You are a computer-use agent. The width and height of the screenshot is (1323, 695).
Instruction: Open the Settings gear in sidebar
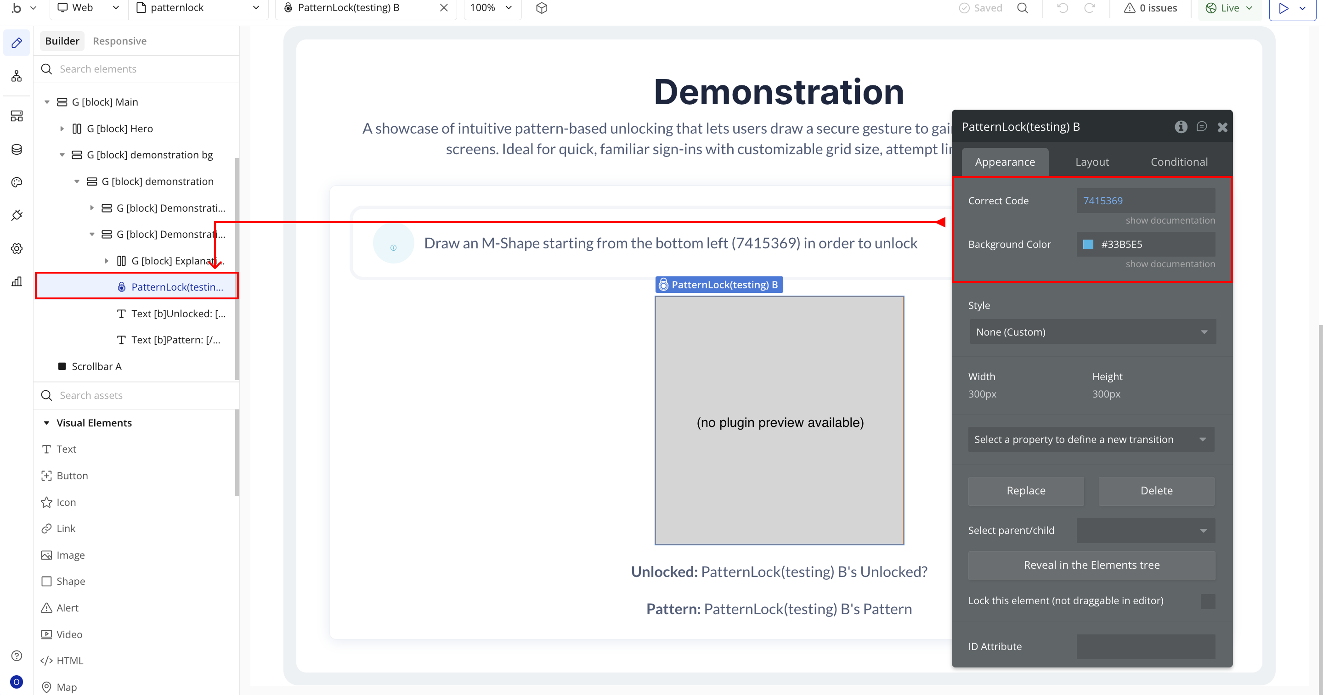[17, 248]
